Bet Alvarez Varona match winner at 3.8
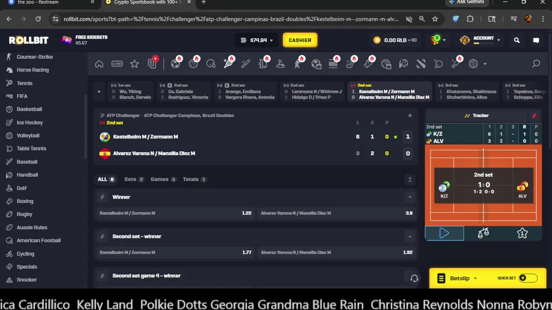Image resolution: width=552 pixels, height=310 pixels. [336, 213]
